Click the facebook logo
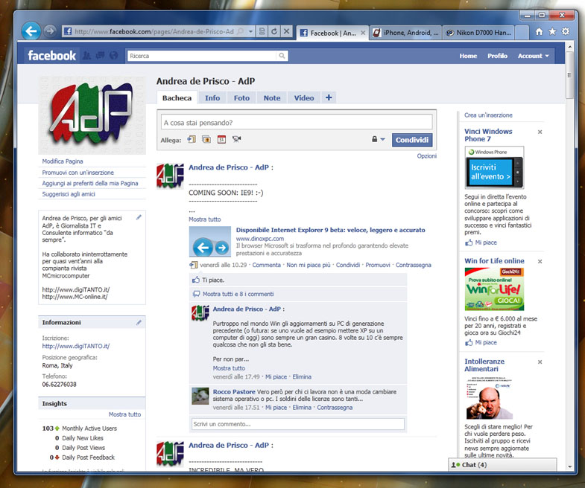Screen dimensions: 585x488 click(x=51, y=56)
